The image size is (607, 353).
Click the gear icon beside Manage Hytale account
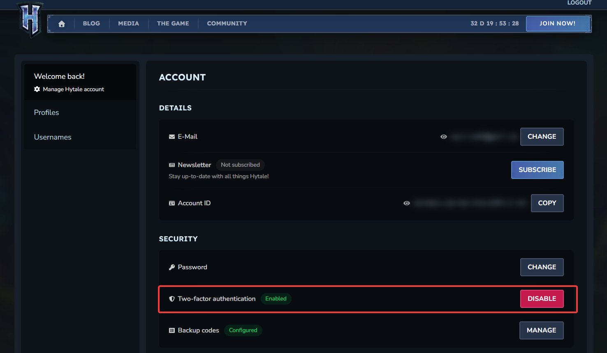(x=37, y=89)
